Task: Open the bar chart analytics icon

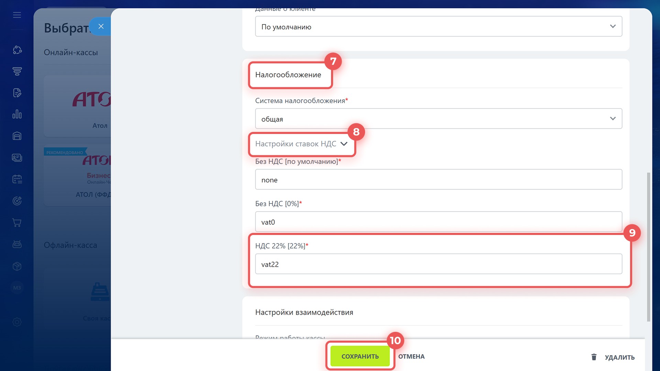Action: point(17,114)
